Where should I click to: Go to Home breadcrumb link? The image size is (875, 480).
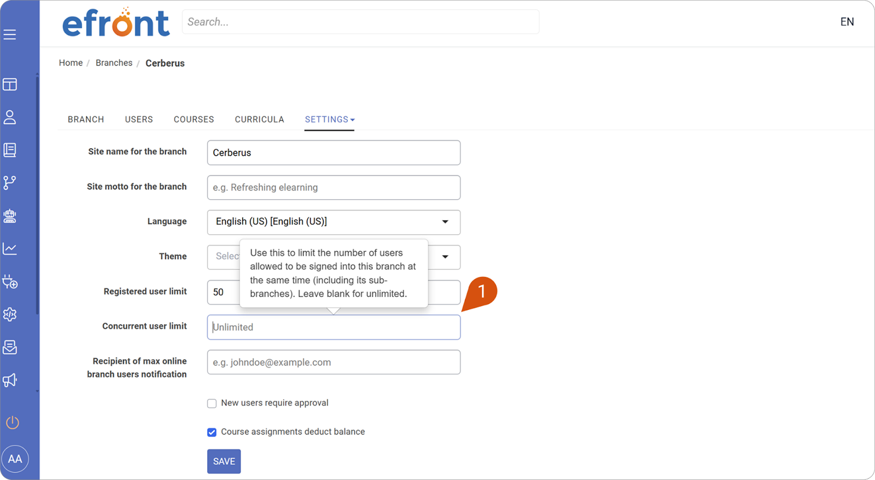point(71,63)
